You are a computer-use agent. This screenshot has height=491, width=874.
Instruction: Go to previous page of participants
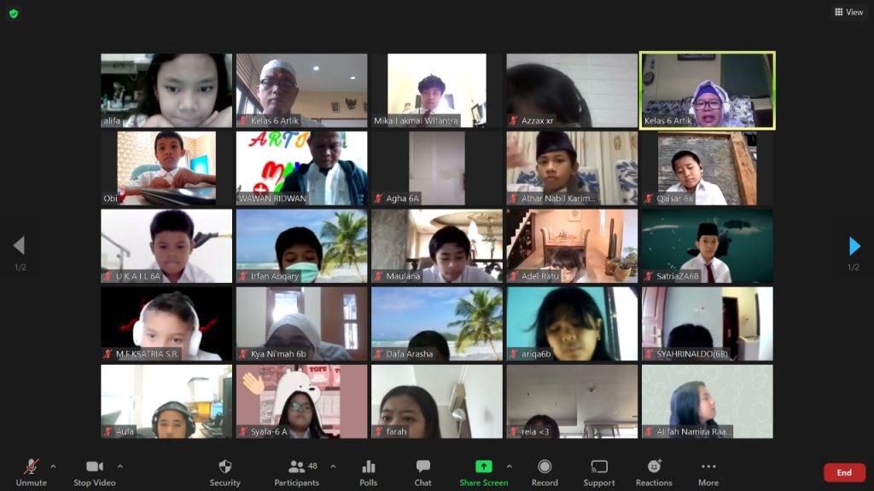19,246
